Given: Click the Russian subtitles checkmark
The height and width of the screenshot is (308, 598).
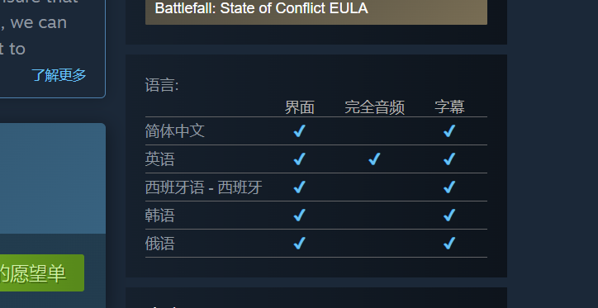Looking at the screenshot, I should [x=449, y=244].
